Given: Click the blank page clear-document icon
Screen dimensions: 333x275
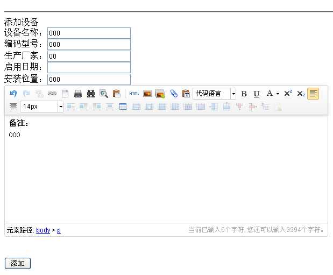Looking at the screenshot, I should tap(65, 94).
